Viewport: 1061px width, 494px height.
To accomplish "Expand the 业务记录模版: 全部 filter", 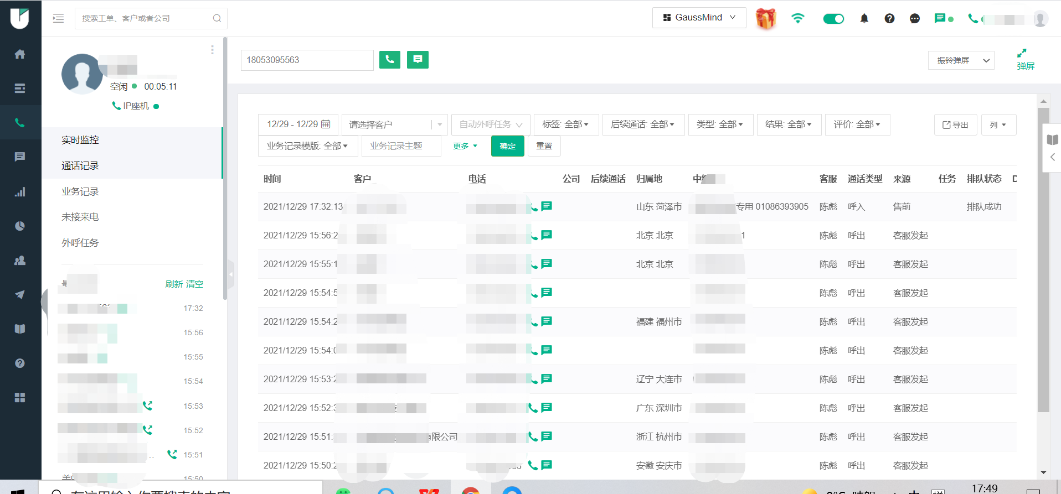I will click(x=308, y=146).
